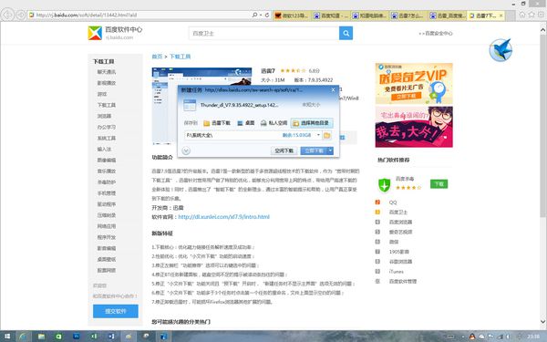Click into the Baidu software search field
This screenshot has height=342, width=547.
pos(263,33)
